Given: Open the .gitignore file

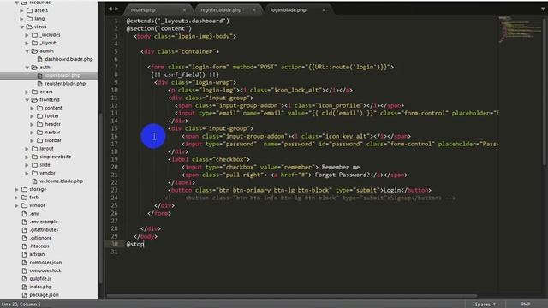Looking at the screenshot, I should tap(40, 238).
